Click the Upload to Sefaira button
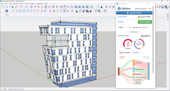170x91 pixels. point(134,13)
